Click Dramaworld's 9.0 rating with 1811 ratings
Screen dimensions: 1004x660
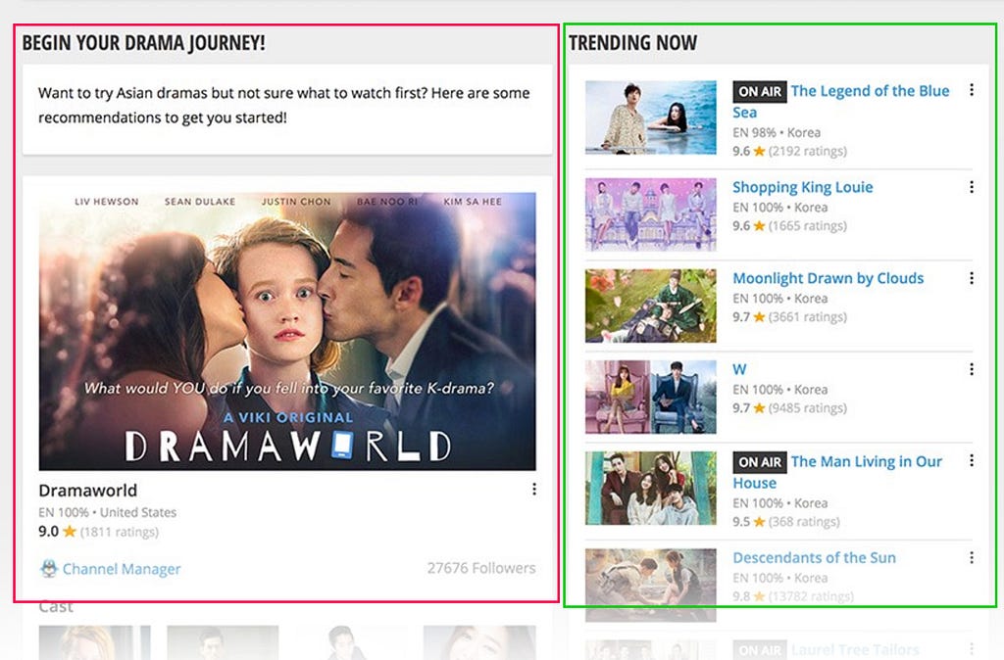pyautogui.click(x=98, y=532)
